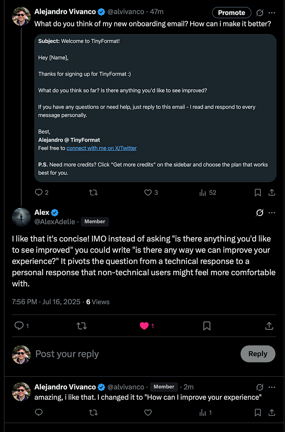Screen dimensions: 285x432
Task: Repost Alejandro's onboarding email post
Action: [93, 193]
